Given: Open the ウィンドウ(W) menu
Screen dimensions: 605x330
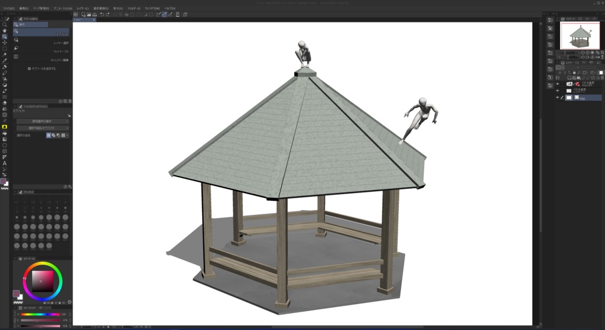Looking at the screenshot, I should point(152,8).
